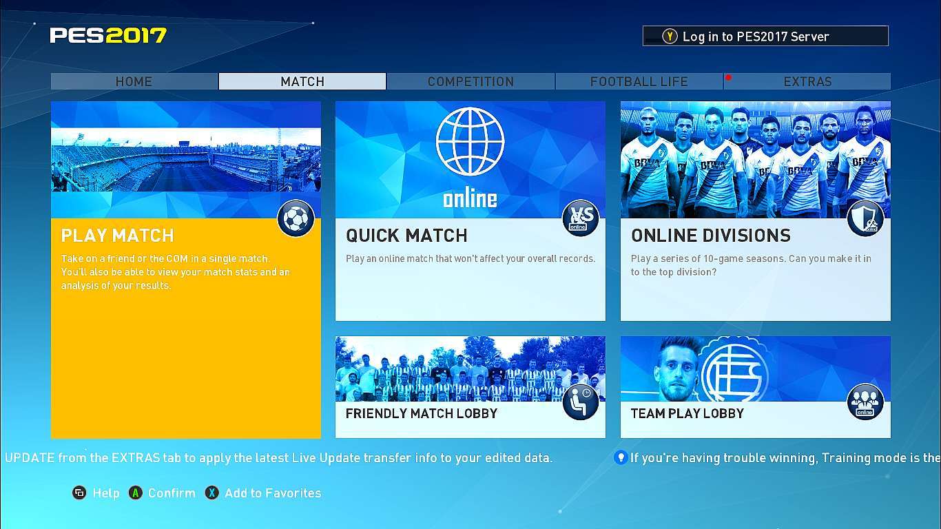The image size is (941, 529).
Task: Go to the FOOTBALL LIFE tab
Action: point(639,81)
